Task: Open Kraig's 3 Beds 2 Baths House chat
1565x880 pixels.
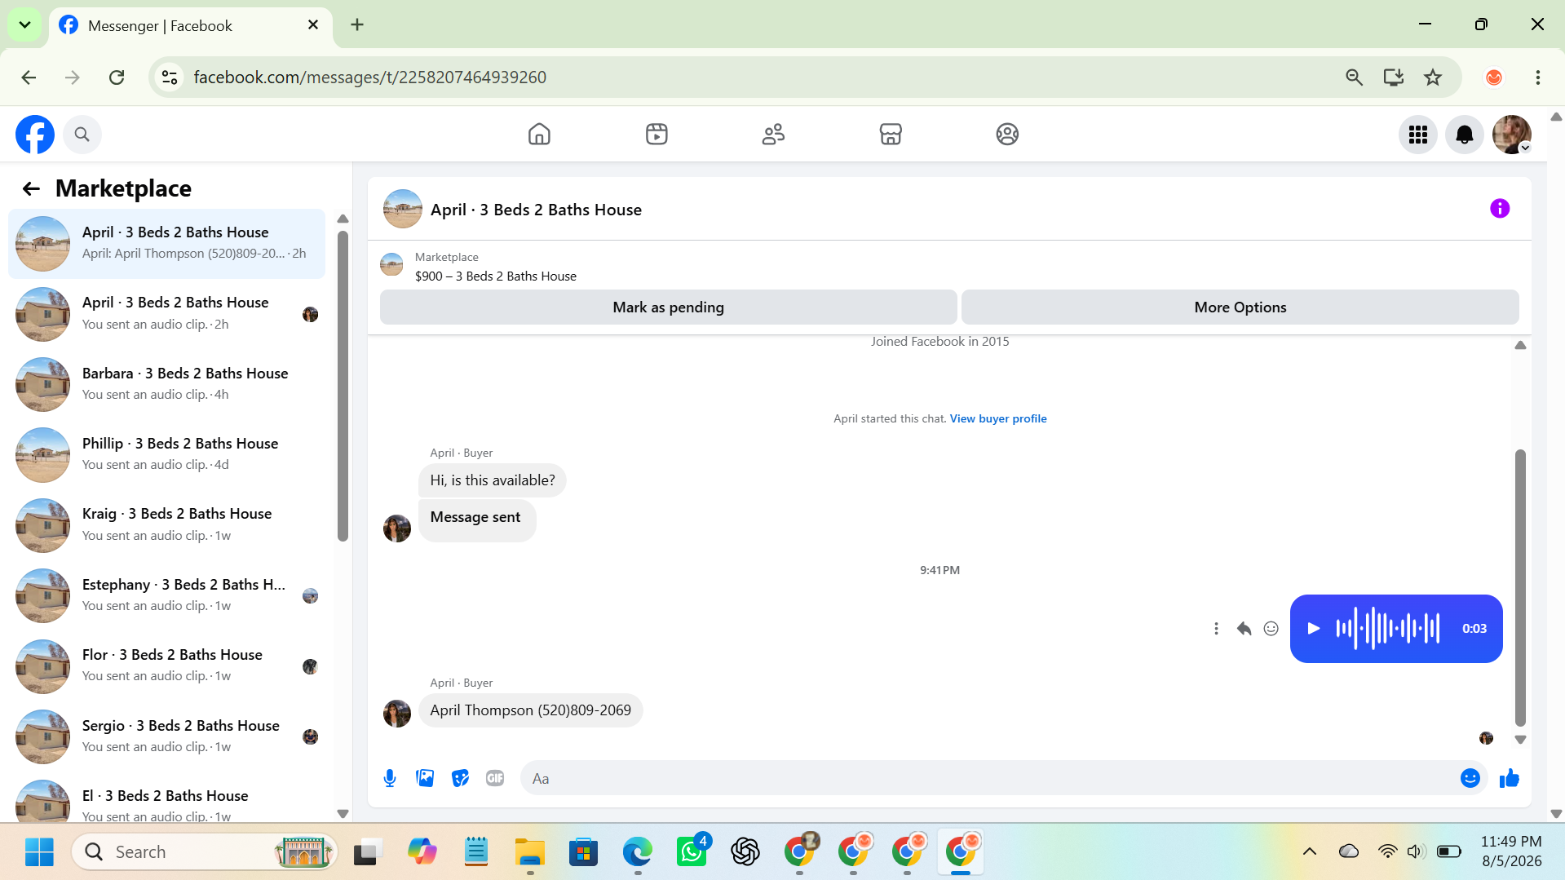Action: [167, 525]
